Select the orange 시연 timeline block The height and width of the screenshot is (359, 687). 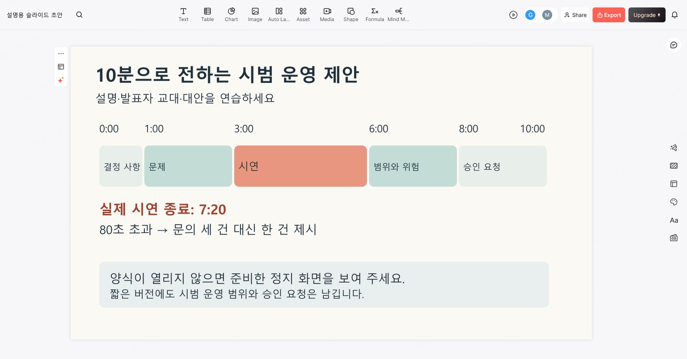coord(301,166)
